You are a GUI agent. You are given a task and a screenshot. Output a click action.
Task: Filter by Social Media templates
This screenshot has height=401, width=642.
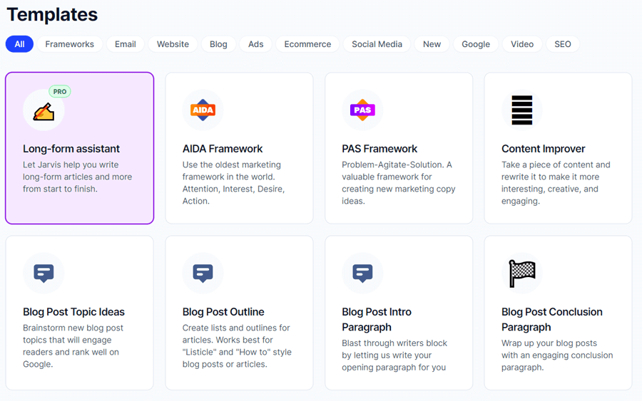point(377,44)
